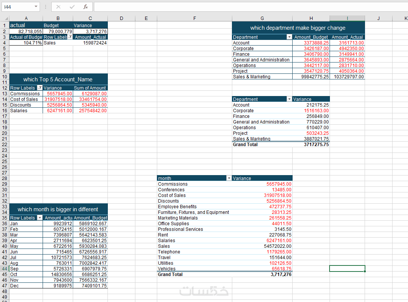
Task: Click the Cancel X formula bar icon
Action: pos(58,7)
